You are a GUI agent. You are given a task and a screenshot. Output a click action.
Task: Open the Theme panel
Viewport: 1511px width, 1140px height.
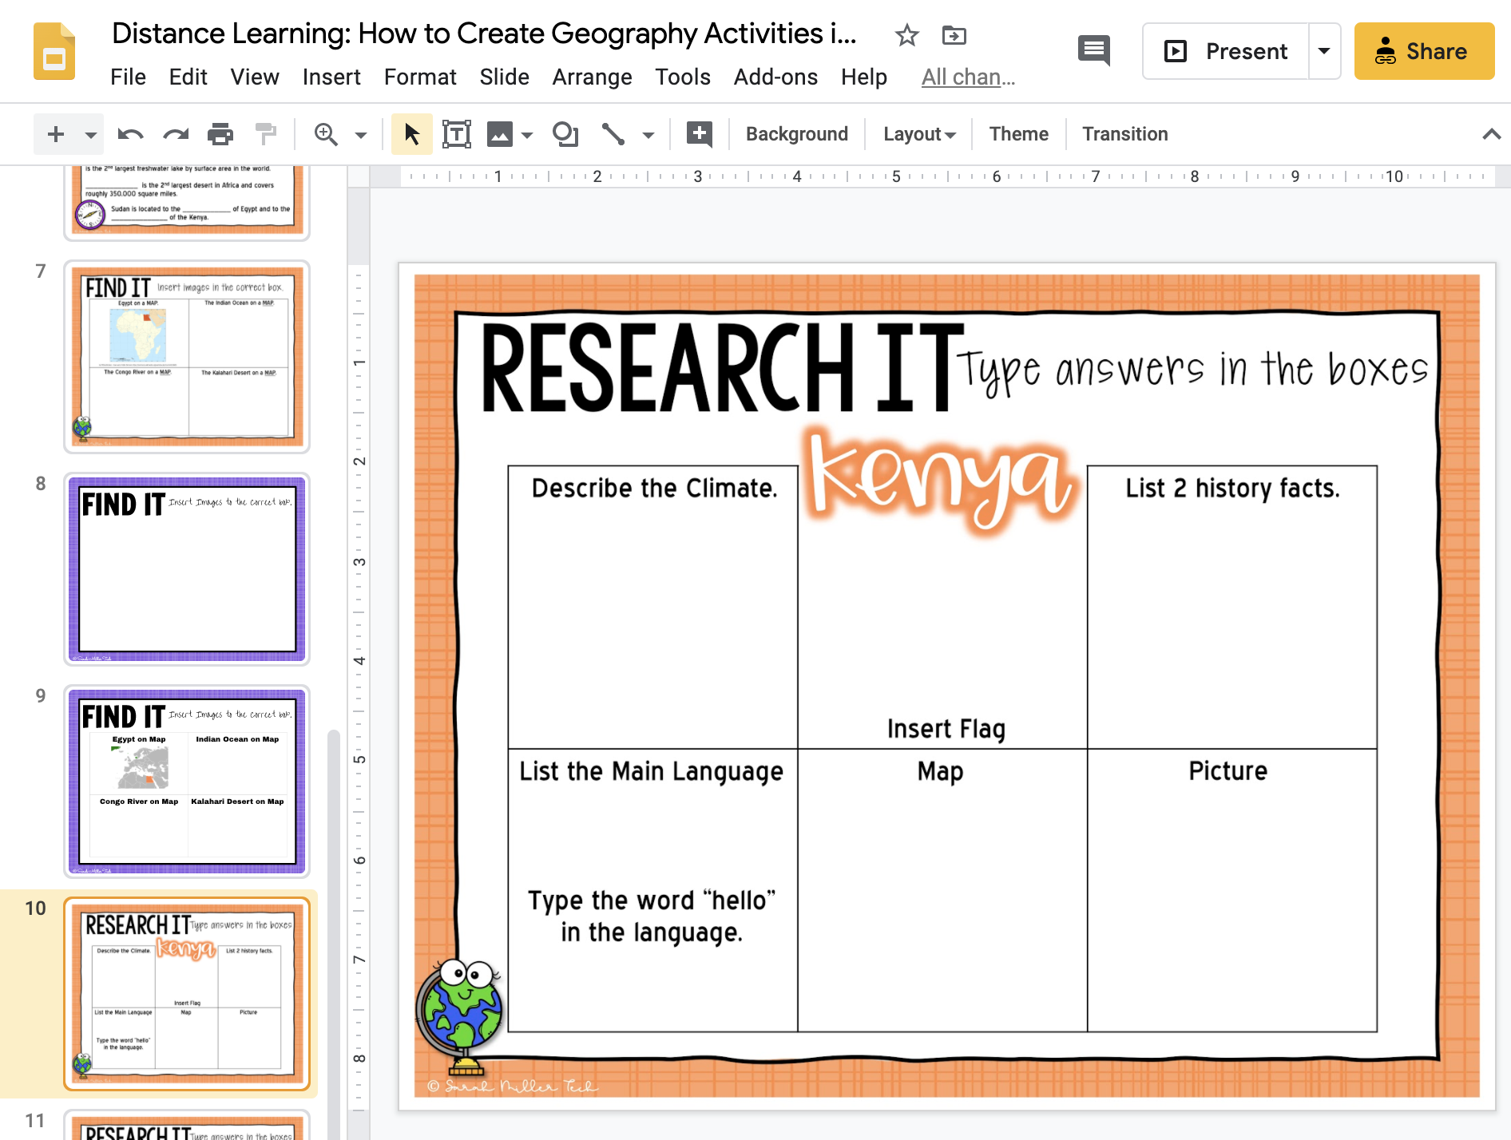(x=1018, y=134)
